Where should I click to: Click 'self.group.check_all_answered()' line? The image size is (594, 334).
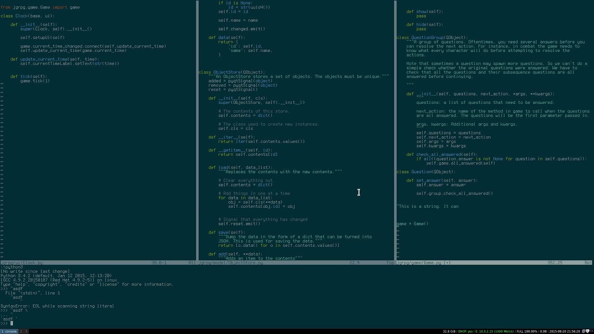pos(454,193)
